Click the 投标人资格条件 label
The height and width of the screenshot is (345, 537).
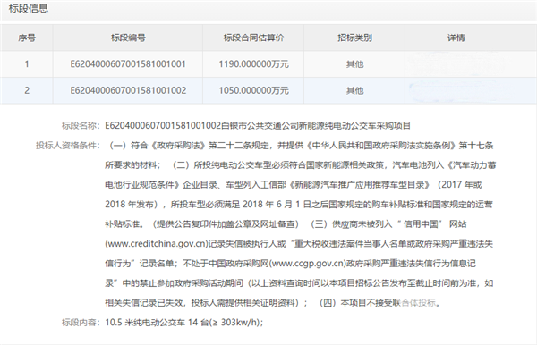(x=67, y=146)
